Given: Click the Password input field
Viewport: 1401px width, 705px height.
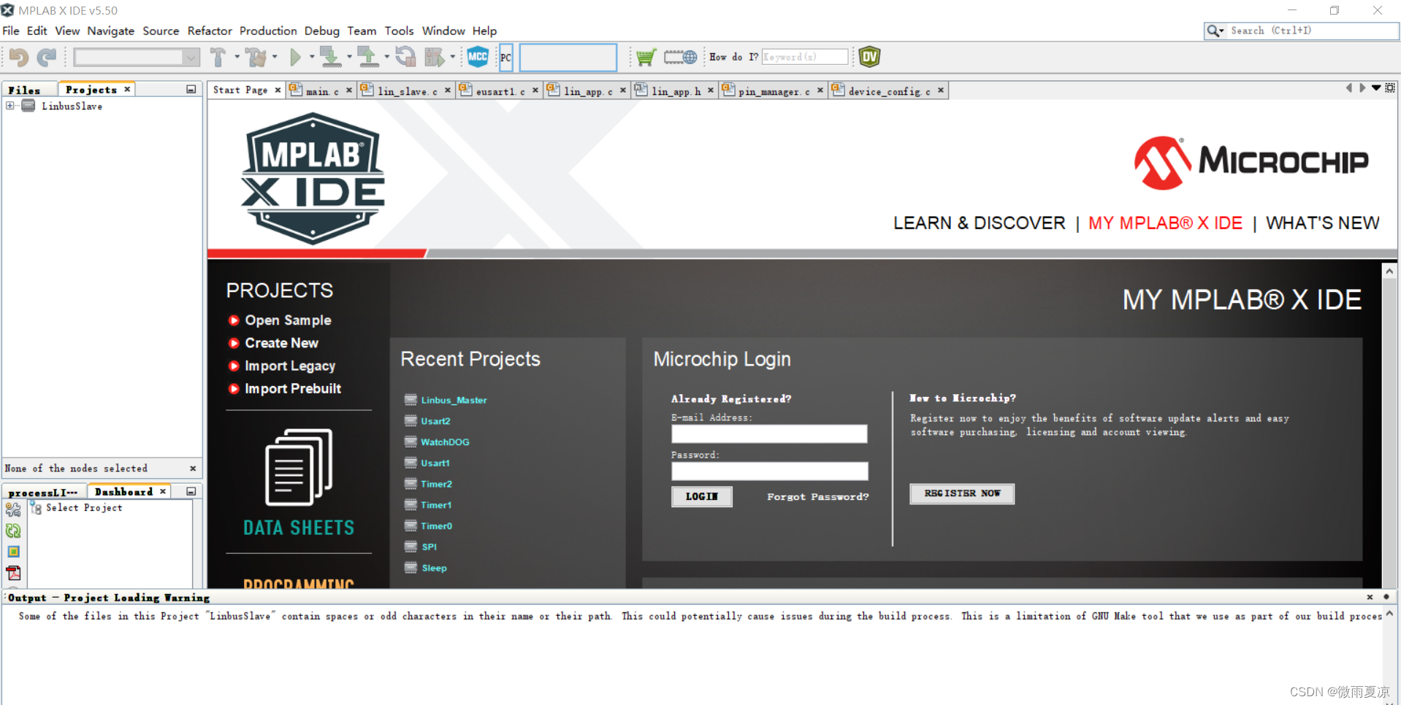Looking at the screenshot, I should [769, 471].
